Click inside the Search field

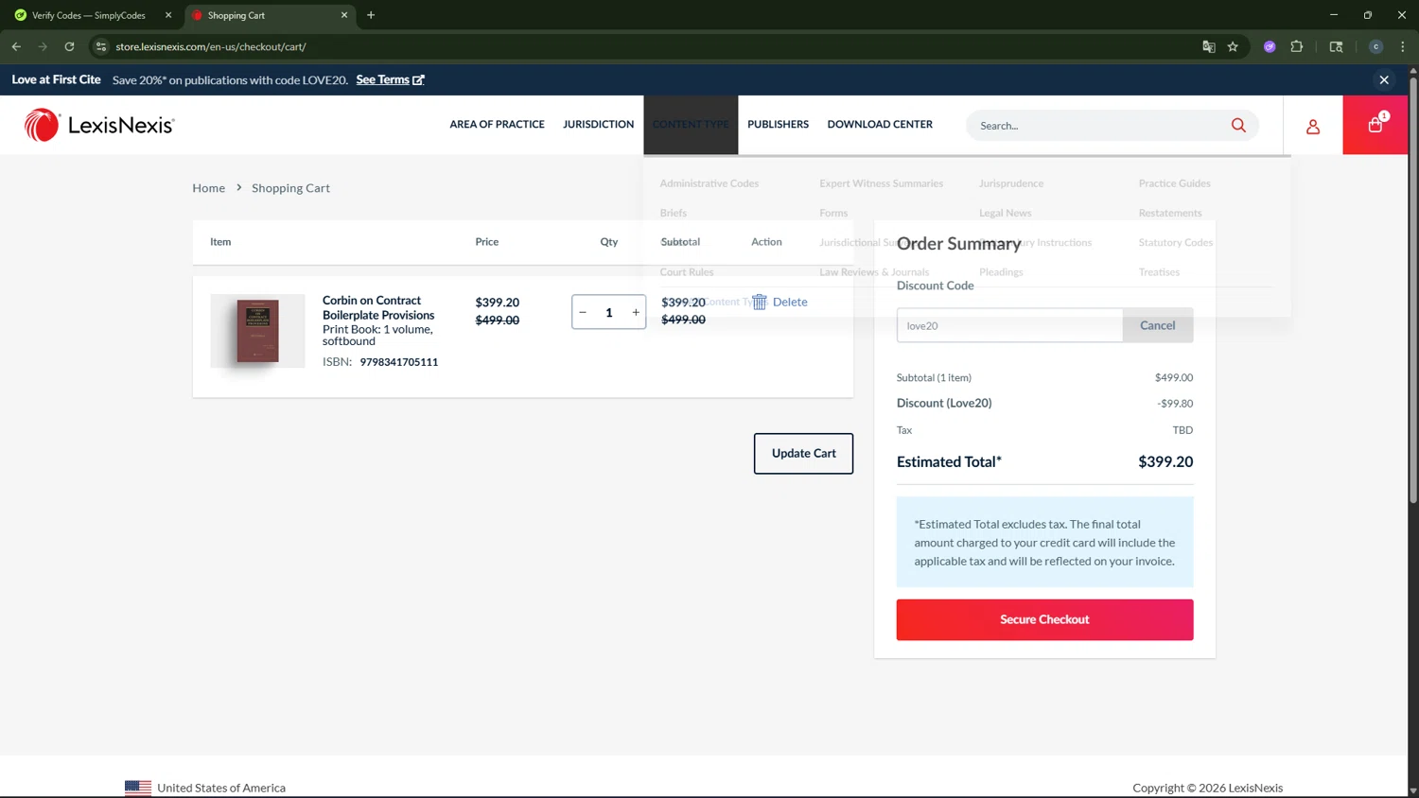click(1097, 125)
